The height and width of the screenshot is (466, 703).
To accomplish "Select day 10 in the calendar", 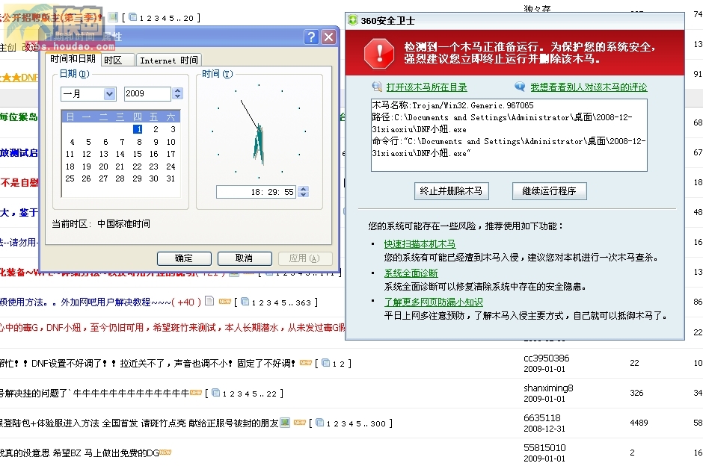I will [171, 142].
